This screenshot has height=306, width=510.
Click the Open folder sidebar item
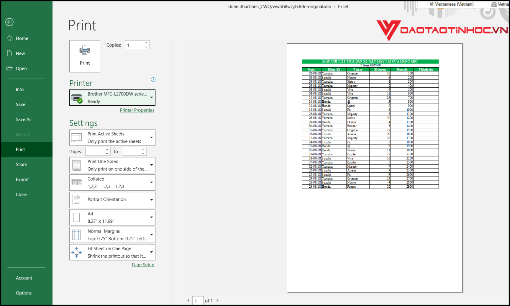(21, 68)
